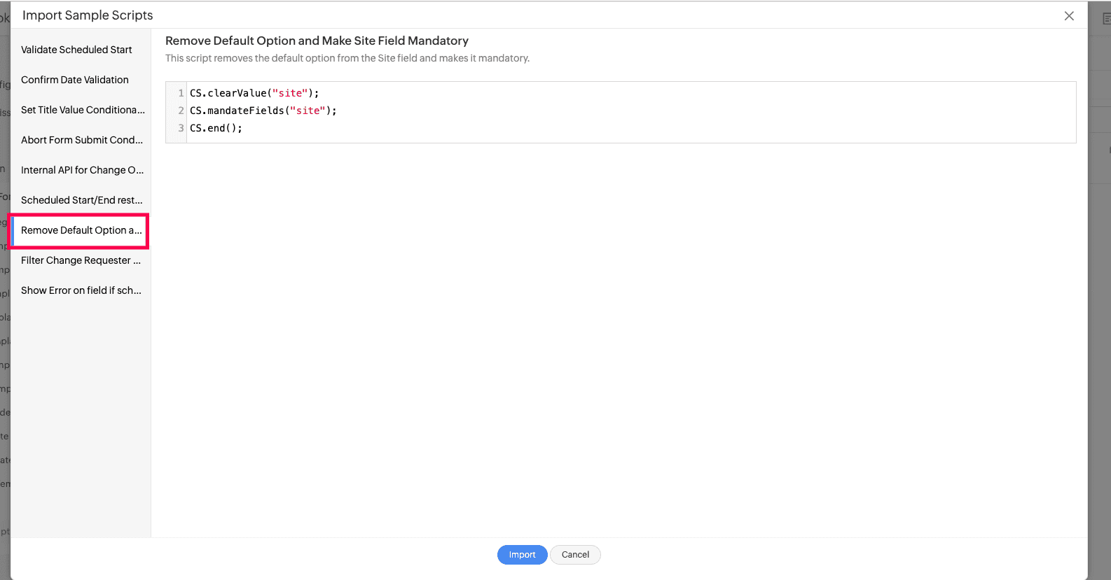This screenshot has width=1111, height=580.
Task: Click the Import Sample Scripts dialog title
Action: tap(88, 15)
